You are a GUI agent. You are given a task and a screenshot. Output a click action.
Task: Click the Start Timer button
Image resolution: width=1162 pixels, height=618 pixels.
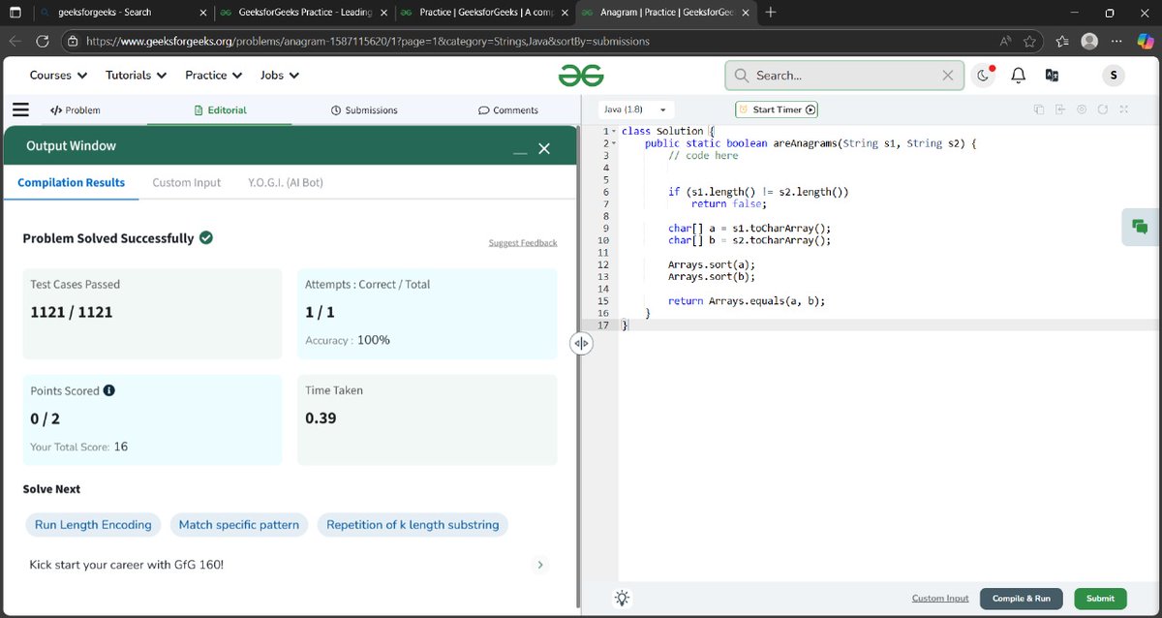(x=777, y=109)
